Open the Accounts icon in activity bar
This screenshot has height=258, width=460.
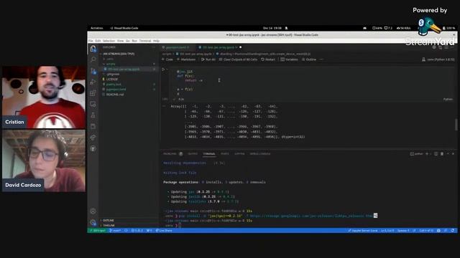[93, 211]
